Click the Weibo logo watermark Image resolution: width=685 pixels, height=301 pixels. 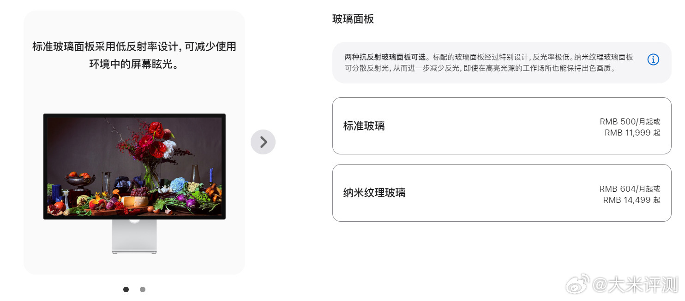pyautogui.click(x=577, y=283)
